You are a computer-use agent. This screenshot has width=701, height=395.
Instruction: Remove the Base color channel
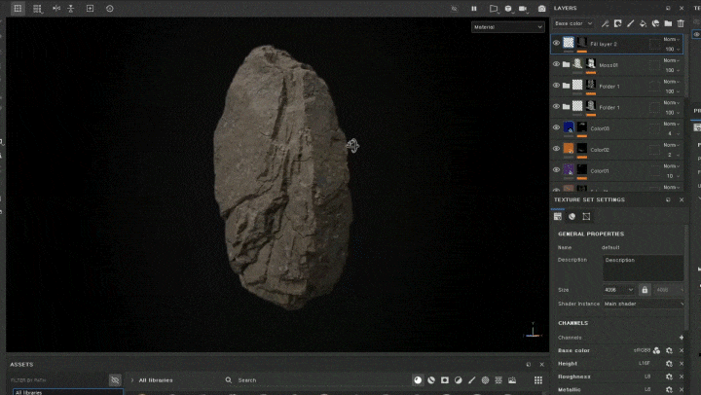[x=682, y=351]
